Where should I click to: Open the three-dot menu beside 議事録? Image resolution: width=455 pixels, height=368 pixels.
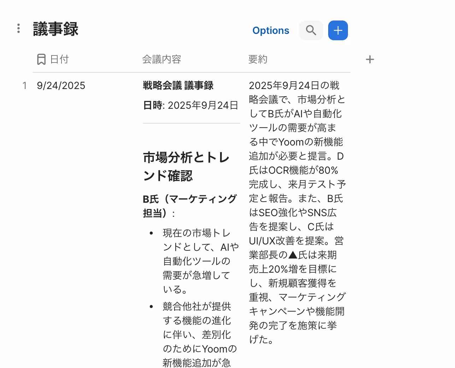click(x=18, y=29)
